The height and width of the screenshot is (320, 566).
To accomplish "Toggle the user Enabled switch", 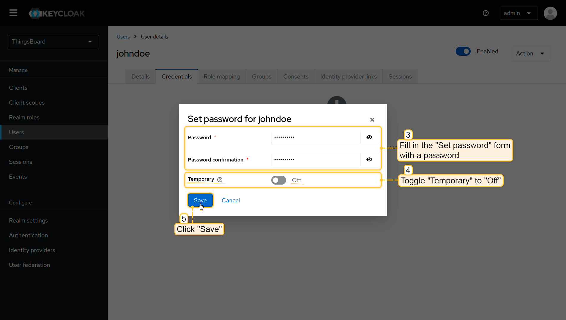I will point(463,51).
